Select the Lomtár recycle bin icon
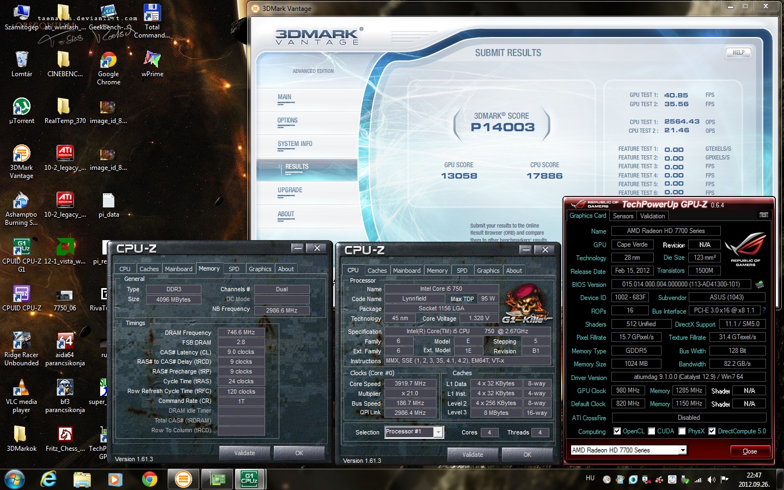Screen dimensions: 784x490 point(22,64)
